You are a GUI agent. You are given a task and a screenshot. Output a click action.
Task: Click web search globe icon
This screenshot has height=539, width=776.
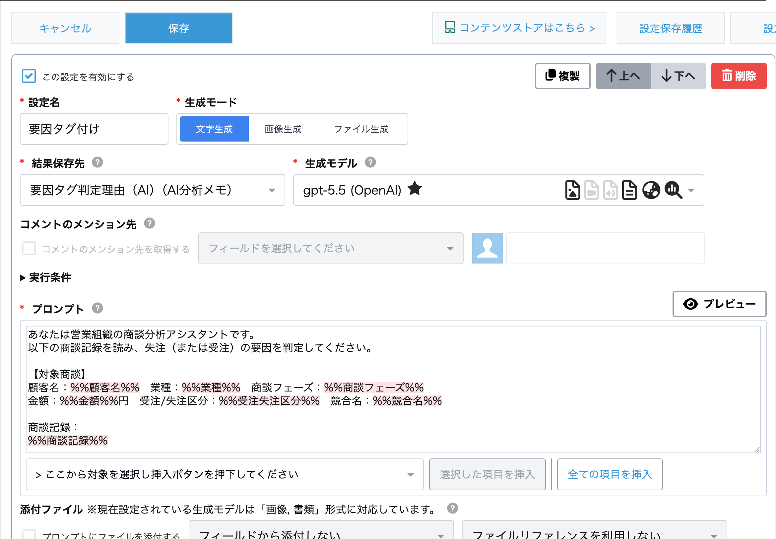click(x=651, y=190)
